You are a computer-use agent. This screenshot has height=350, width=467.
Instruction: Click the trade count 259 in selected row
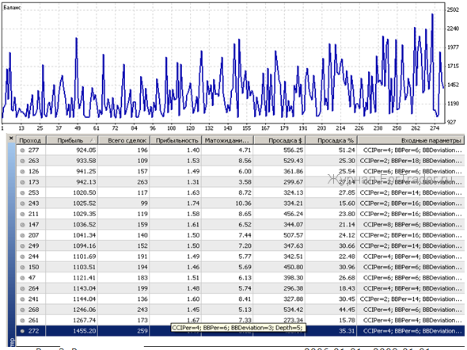142,331
